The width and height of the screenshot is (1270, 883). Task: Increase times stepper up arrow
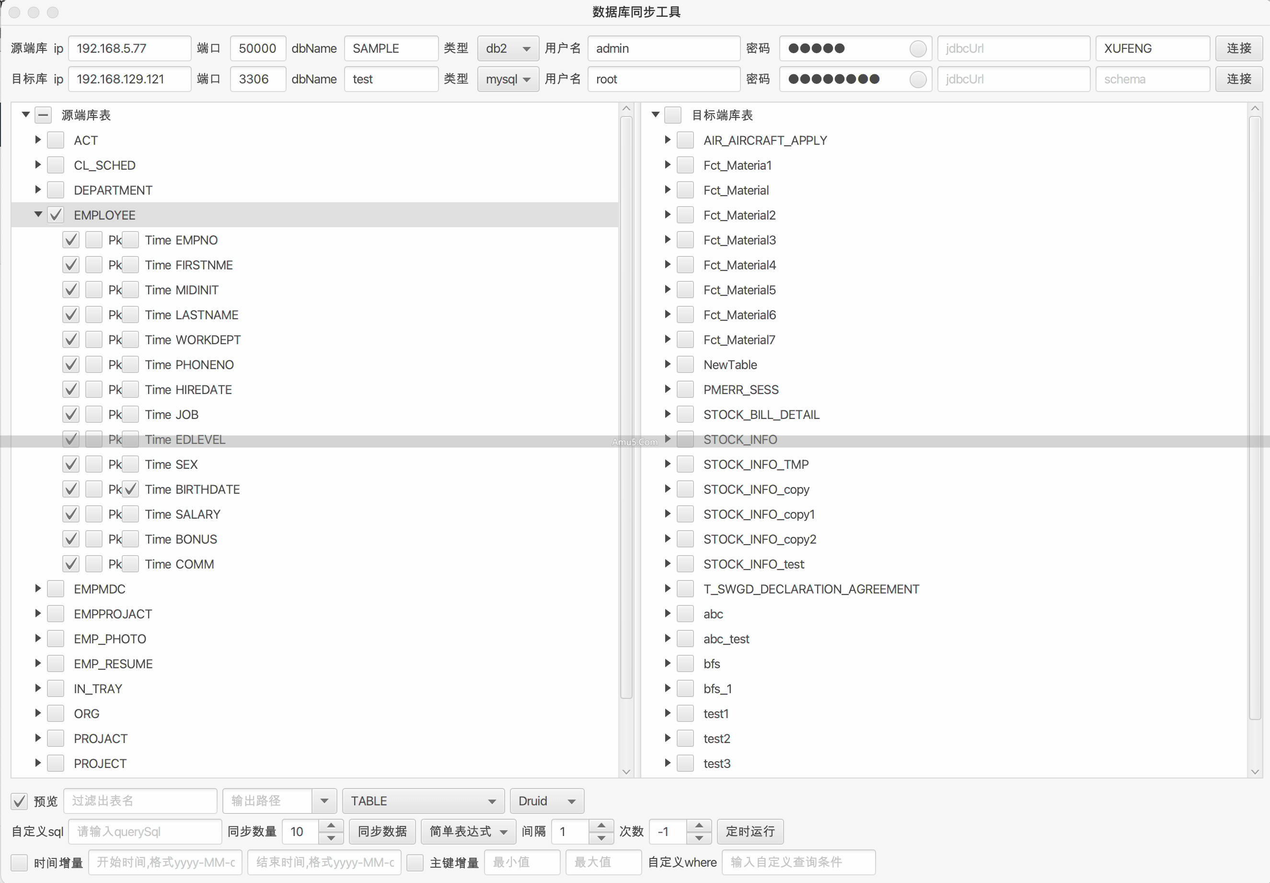(699, 825)
